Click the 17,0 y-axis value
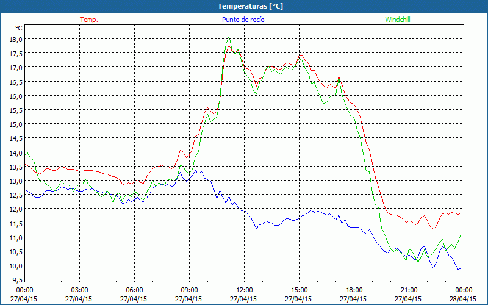488x305 pixels. 16,68
